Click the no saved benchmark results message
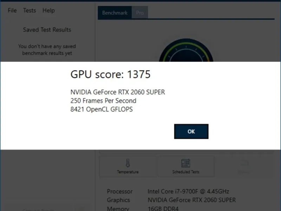Screen dimensions: 281x211 pyautogui.click(x=47, y=50)
